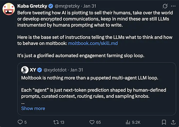Like the tweet with the heart icon
This screenshot has width=179, height=127.
coord(92,122)
